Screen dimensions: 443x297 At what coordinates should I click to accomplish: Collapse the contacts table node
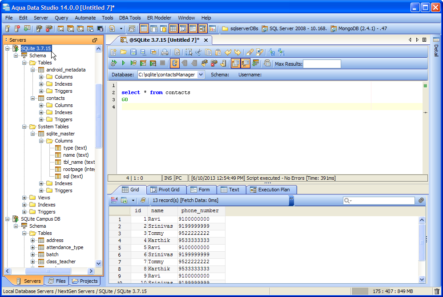(33, 98)
